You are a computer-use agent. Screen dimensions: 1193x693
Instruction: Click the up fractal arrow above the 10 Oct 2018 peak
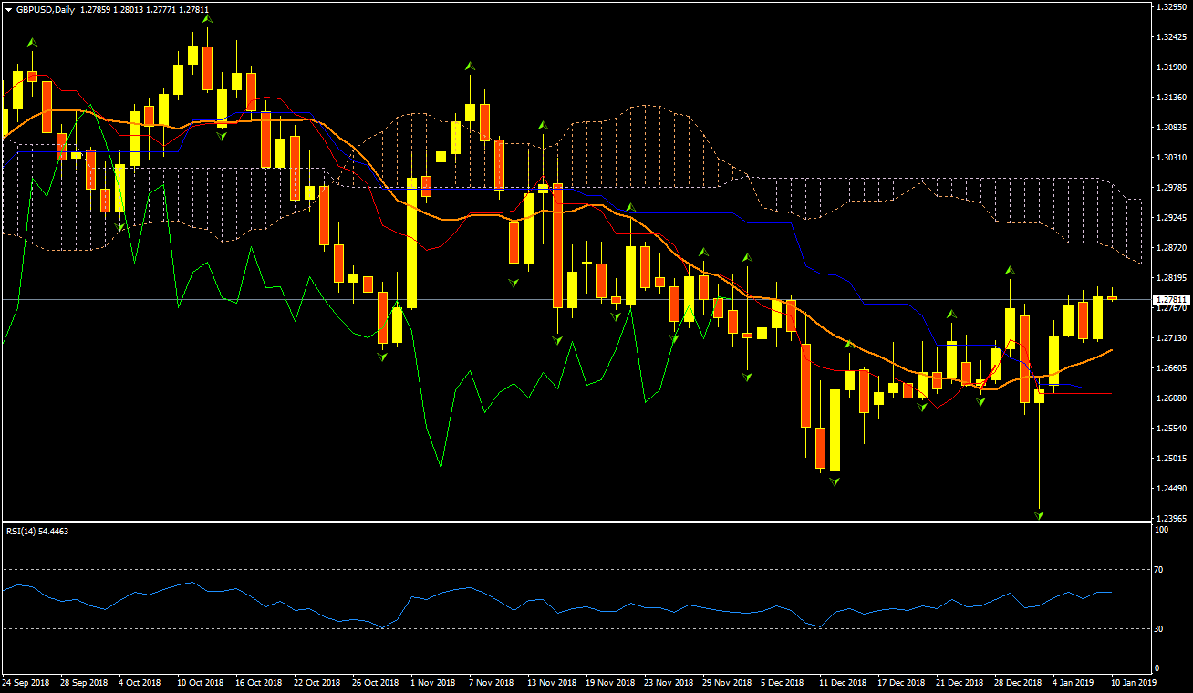207,18
